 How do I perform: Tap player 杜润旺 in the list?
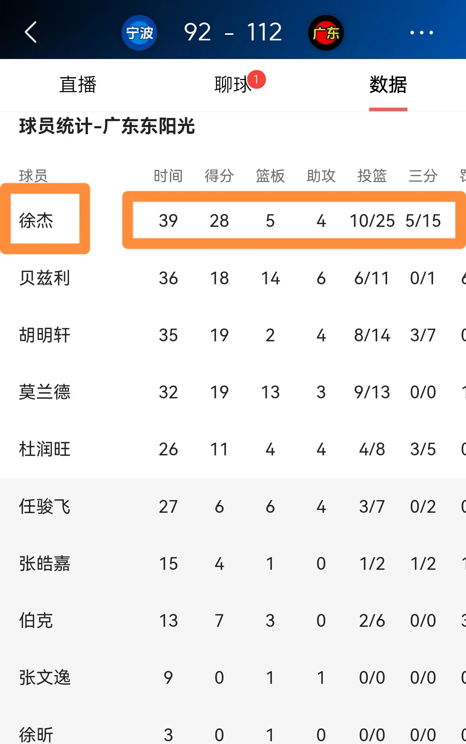(x=45, y=449)
